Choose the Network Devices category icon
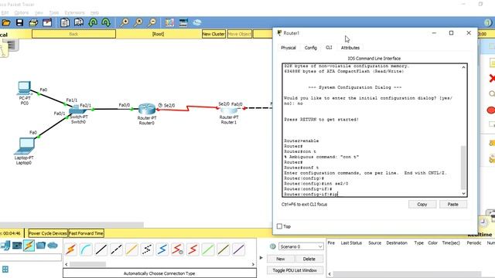Screen dimensions: 495x278 [5, 246]
